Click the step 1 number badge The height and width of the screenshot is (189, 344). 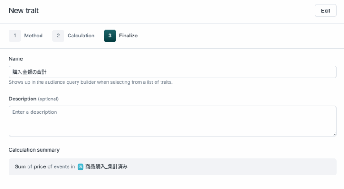[15, 36]
